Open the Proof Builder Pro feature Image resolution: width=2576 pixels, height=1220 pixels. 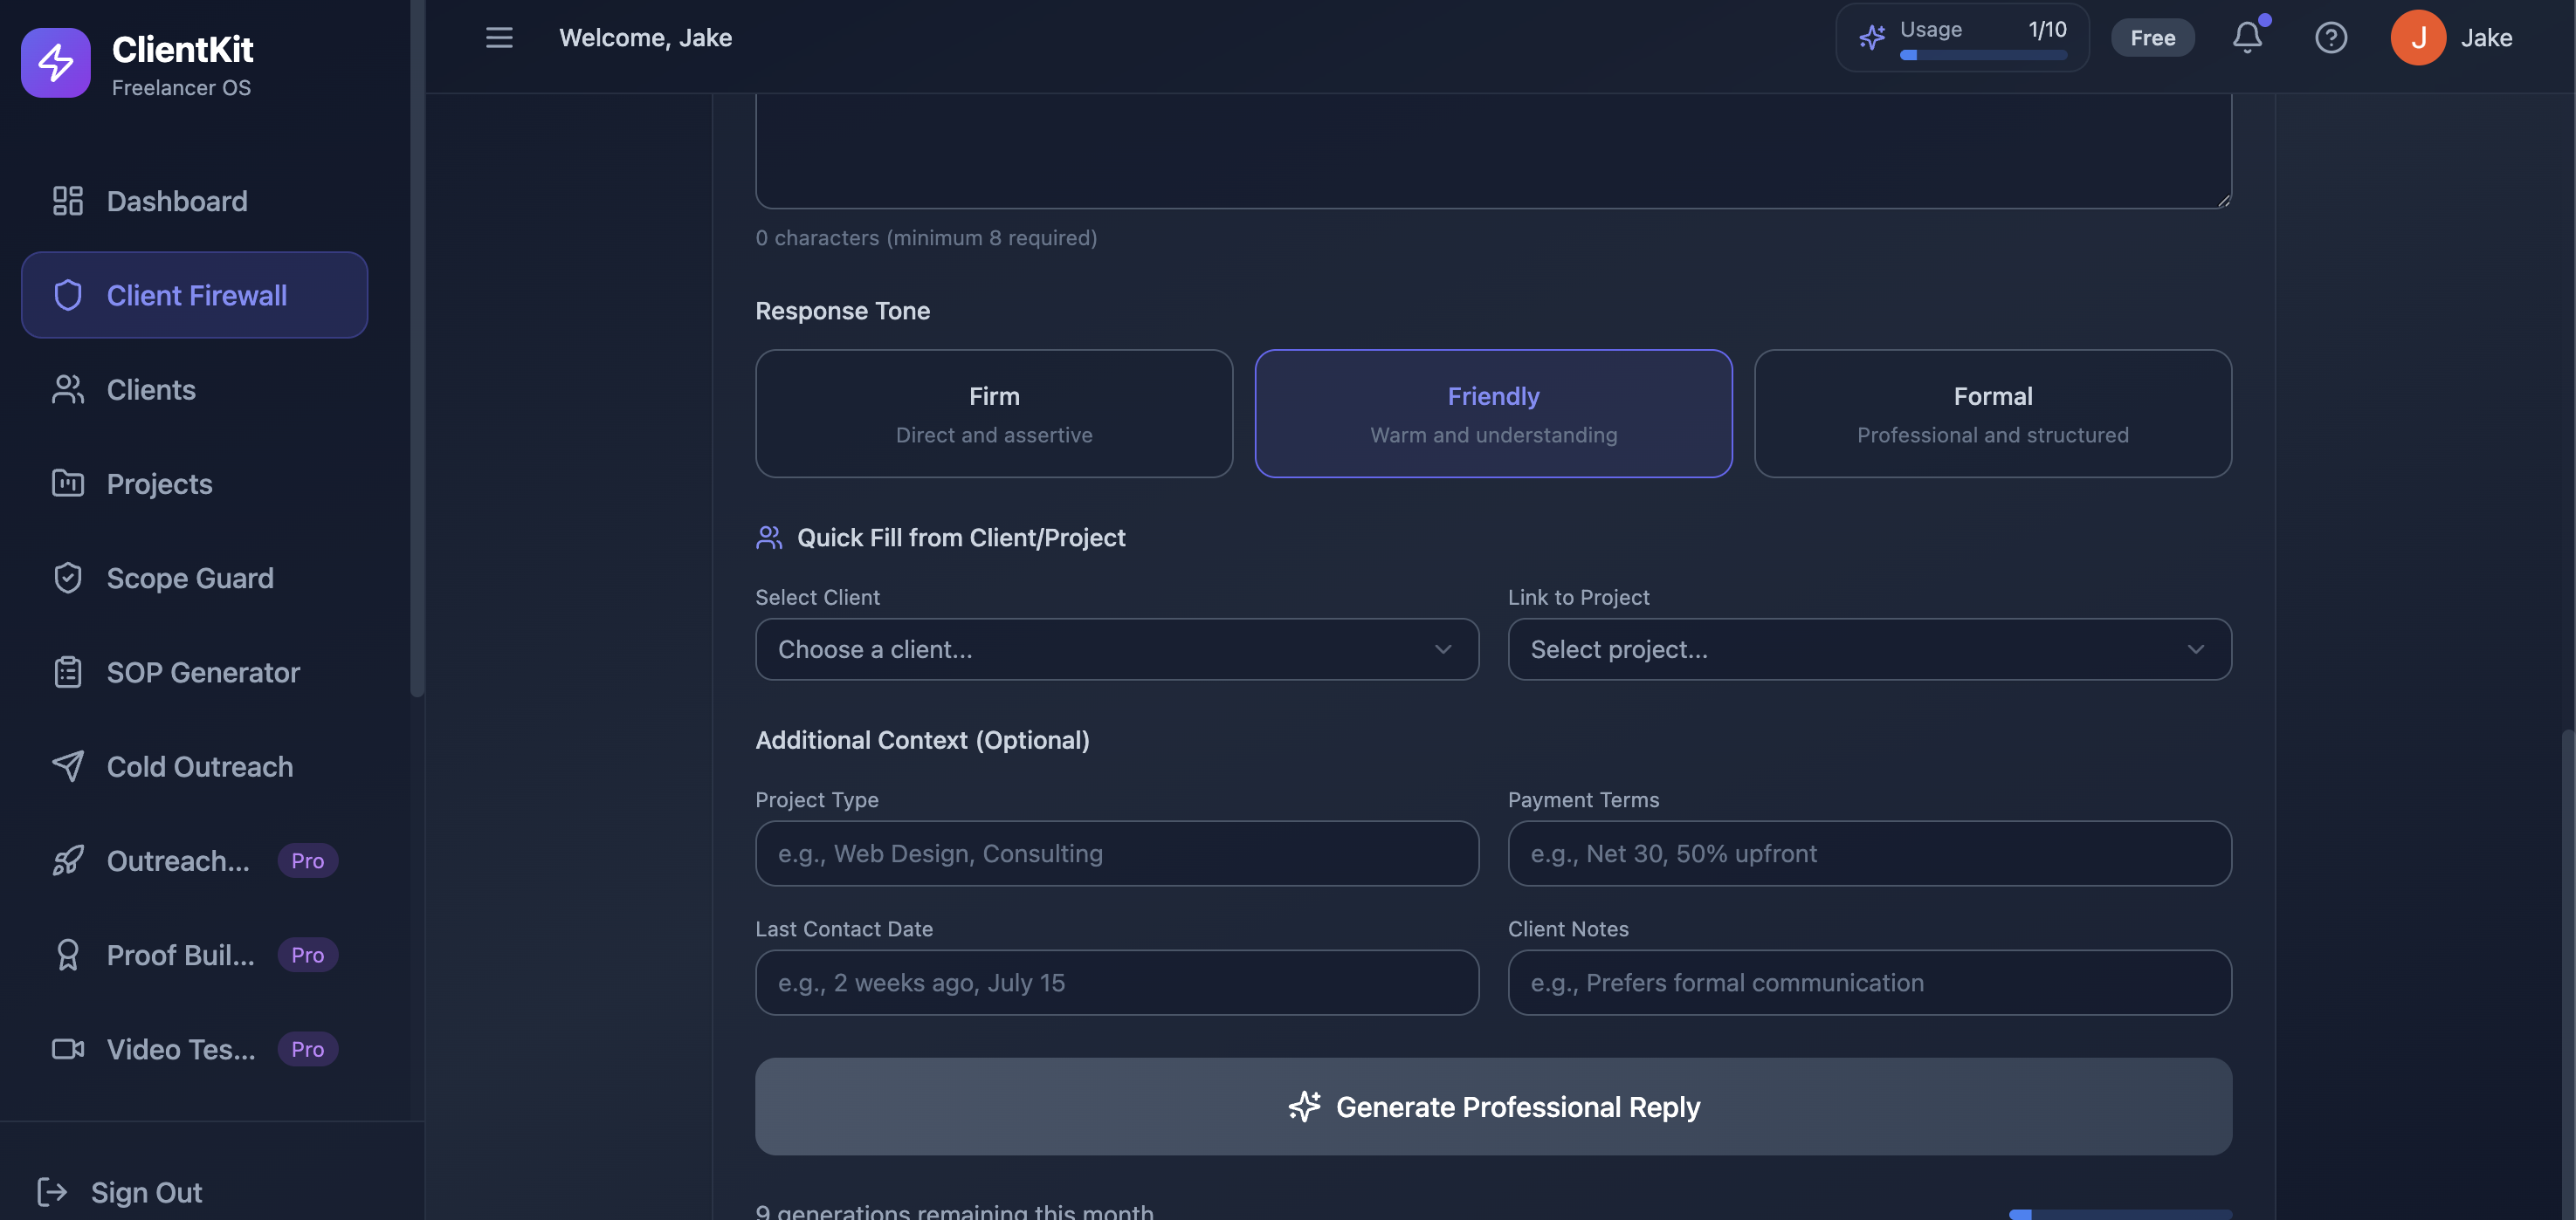[180, 956]
